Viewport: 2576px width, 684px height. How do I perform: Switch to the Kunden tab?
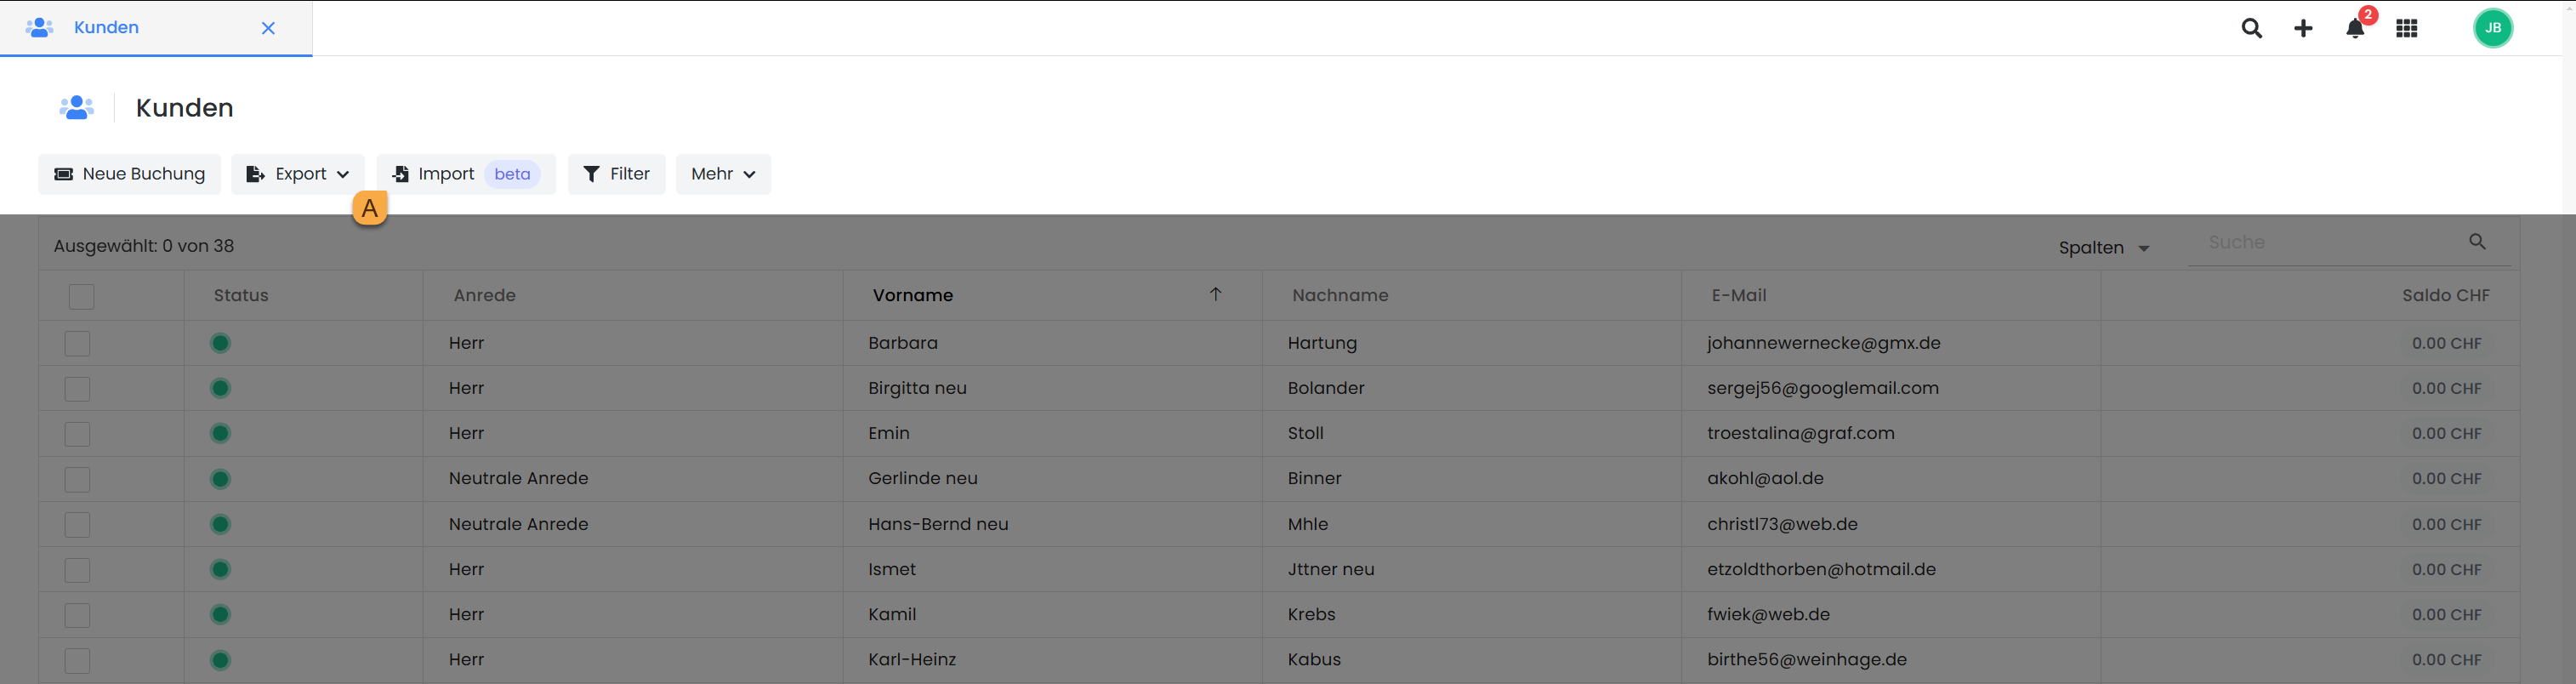coord(106,28)
